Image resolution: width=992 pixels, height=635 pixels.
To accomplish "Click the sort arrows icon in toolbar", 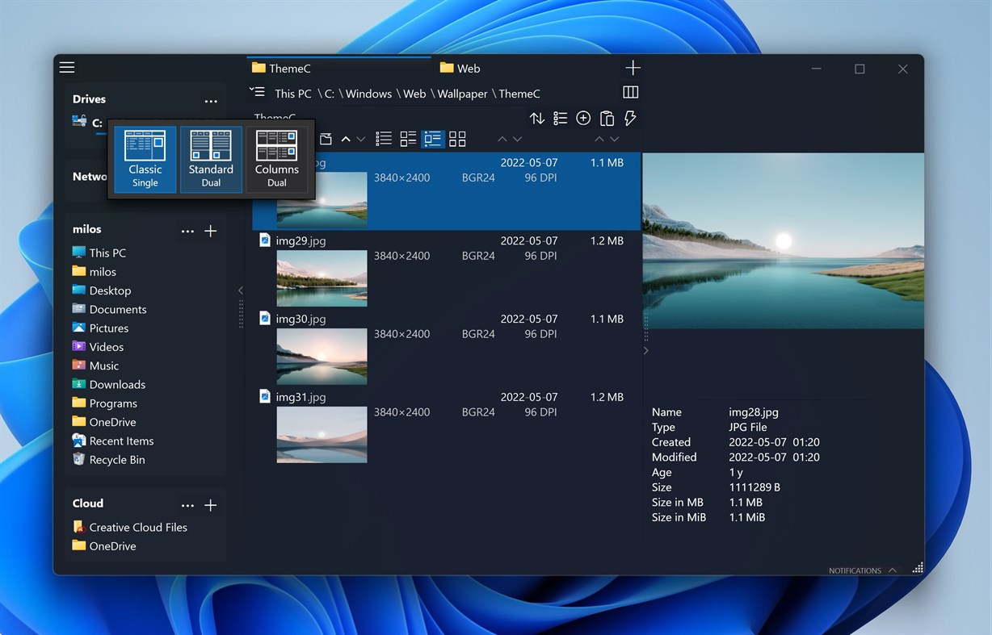I will pos(536,119).
